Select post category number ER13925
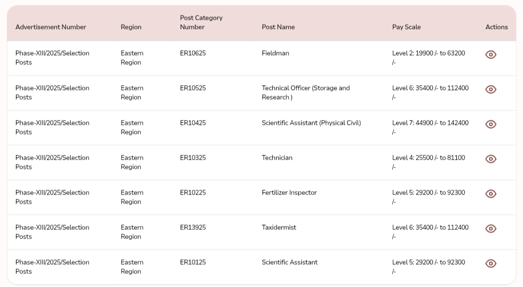Image resolution: width=523 pixels, height=287 pixels. click(193, 227)
